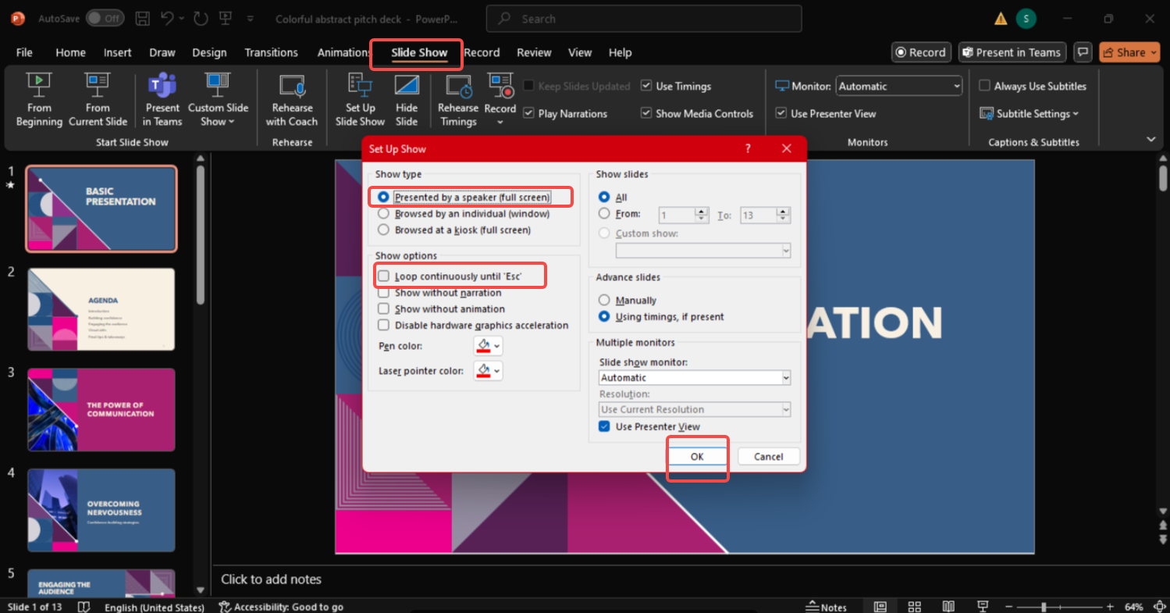Open the Comments pane icon
The width and height of the screenshot is (1170, 613).
[x=1082, y=52]
